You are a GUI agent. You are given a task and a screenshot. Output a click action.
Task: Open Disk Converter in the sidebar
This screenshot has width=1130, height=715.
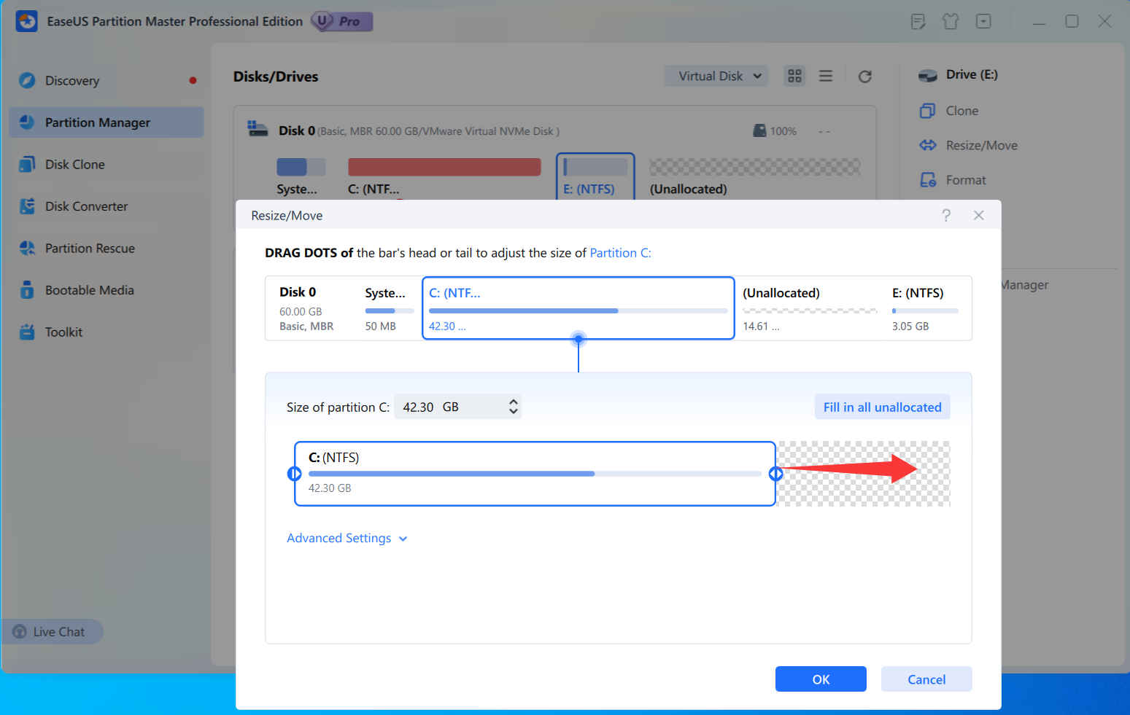tap(107, 206)
